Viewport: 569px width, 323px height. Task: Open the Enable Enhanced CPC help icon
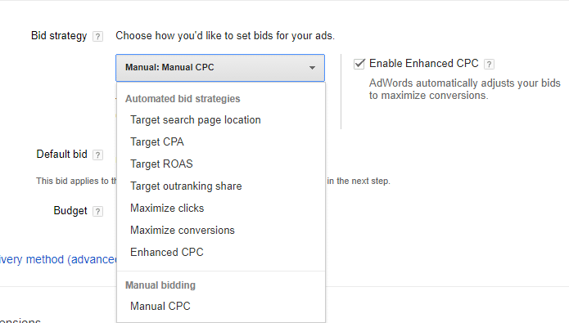(x=489, y=64)
